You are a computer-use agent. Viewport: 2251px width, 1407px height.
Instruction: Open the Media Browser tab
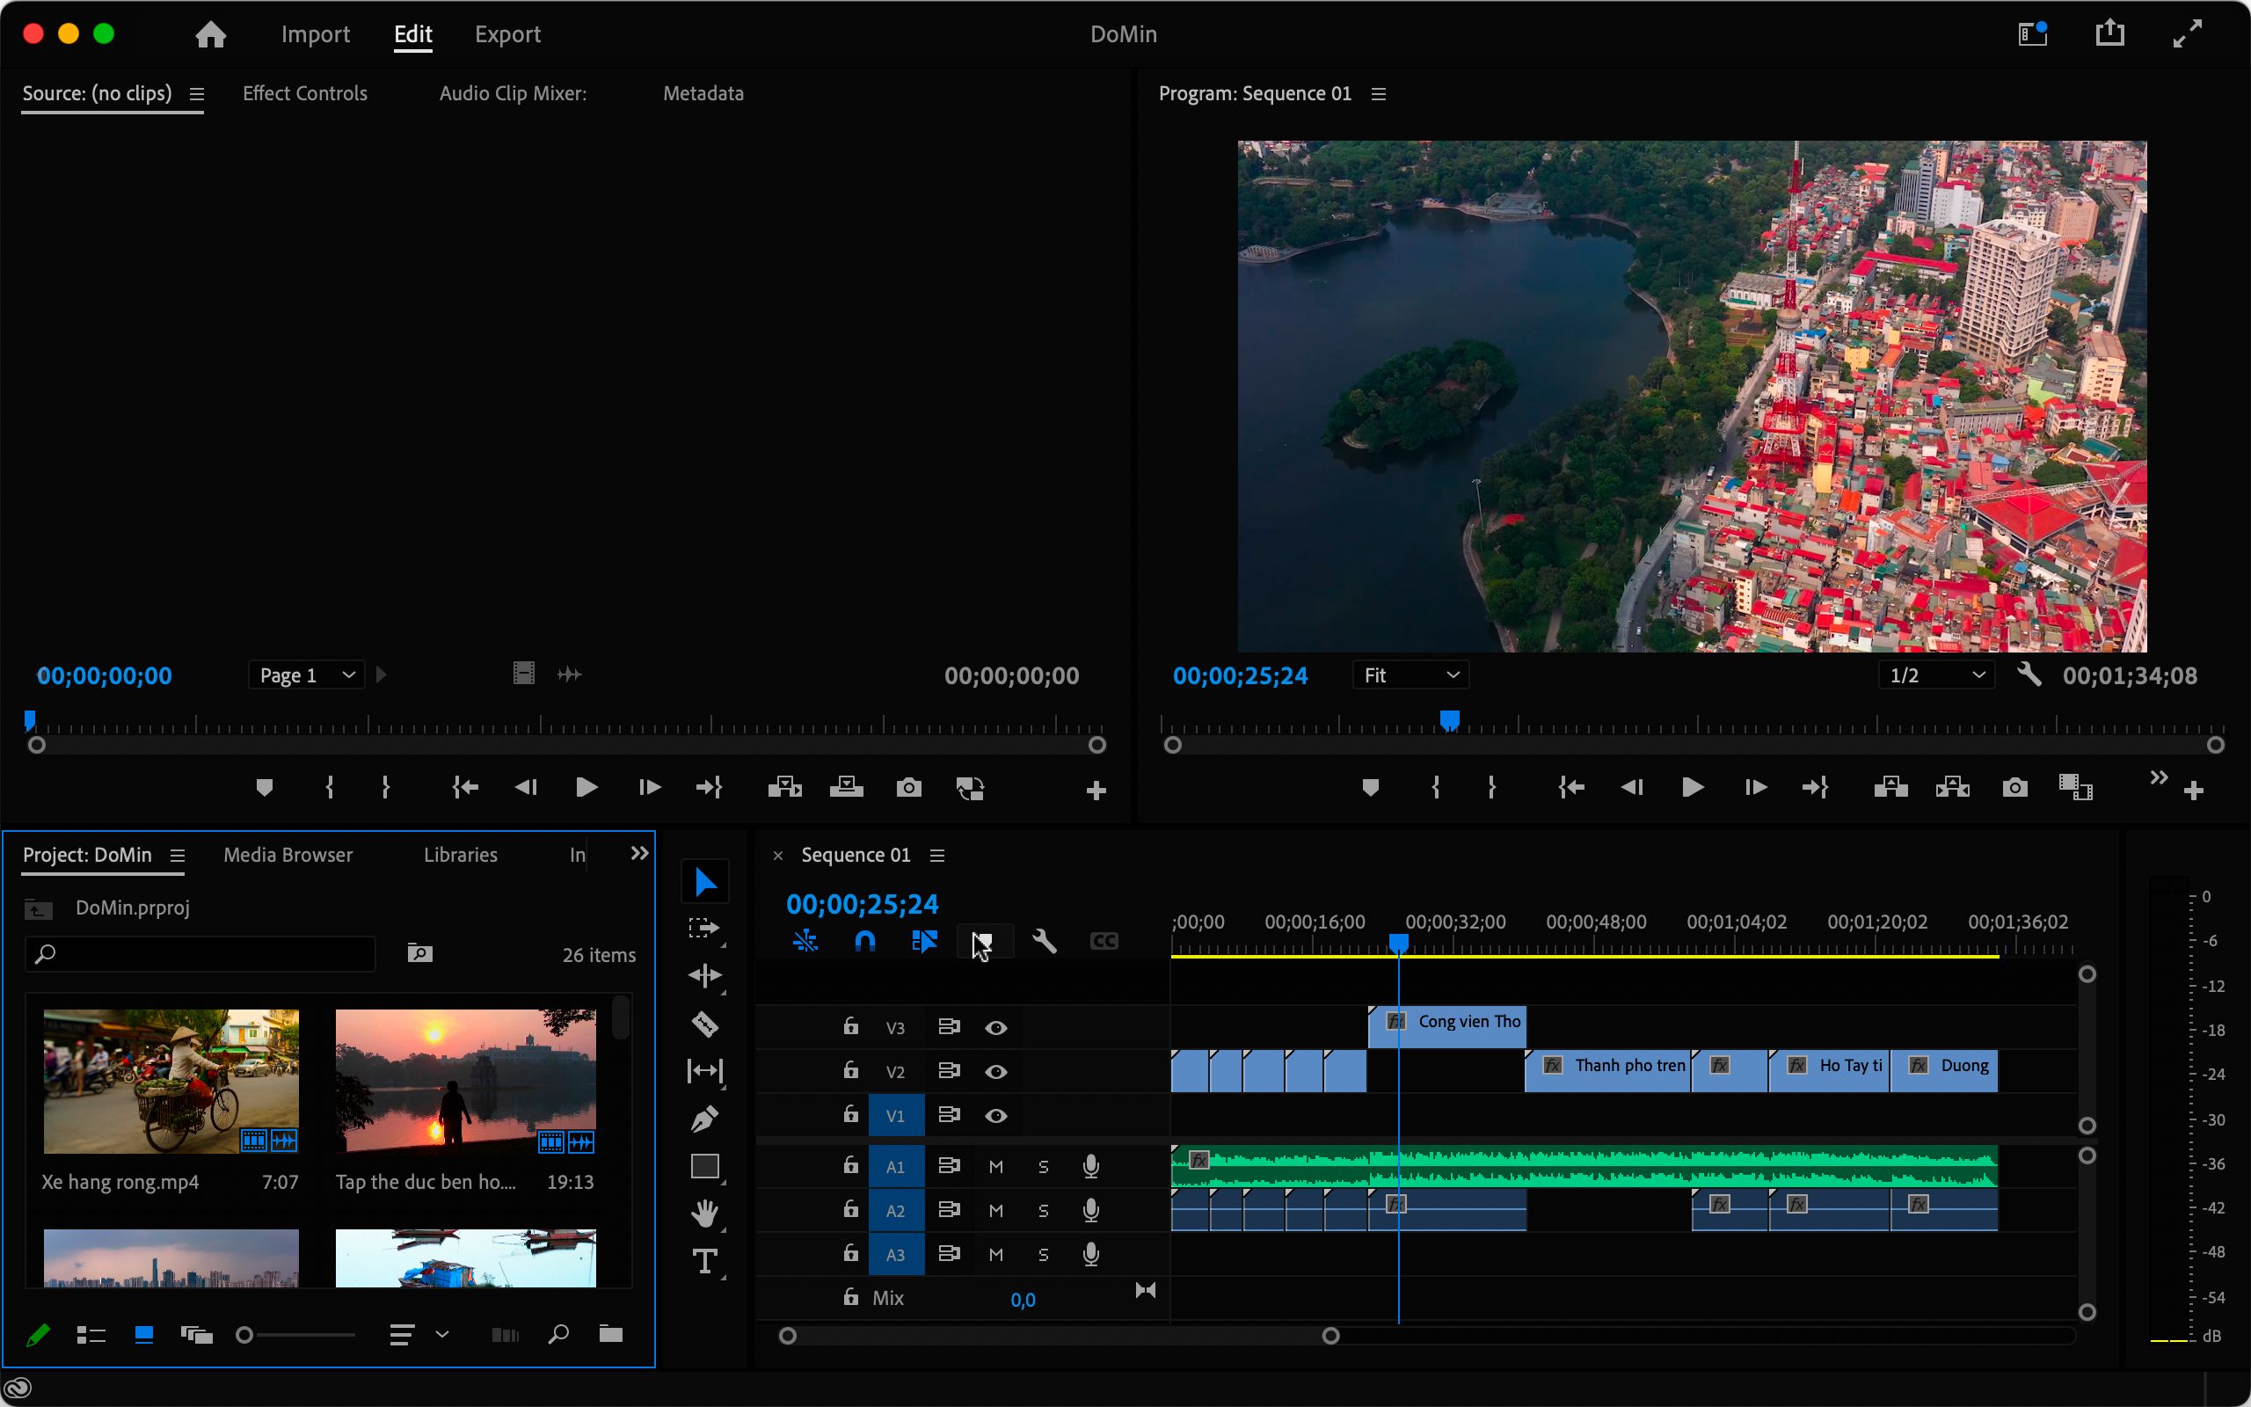click(288, 854)
